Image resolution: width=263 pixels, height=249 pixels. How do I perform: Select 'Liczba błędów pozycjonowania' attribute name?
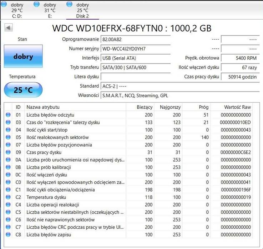(59, 145)
